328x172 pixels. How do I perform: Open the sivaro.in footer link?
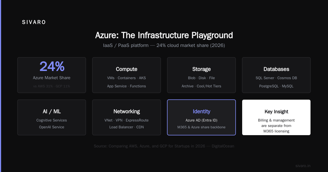303,166
